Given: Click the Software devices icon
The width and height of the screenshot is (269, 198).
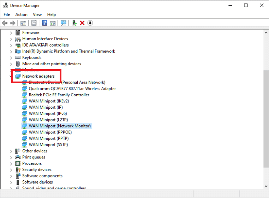Looking at the screenshot, I should (18, 182).
